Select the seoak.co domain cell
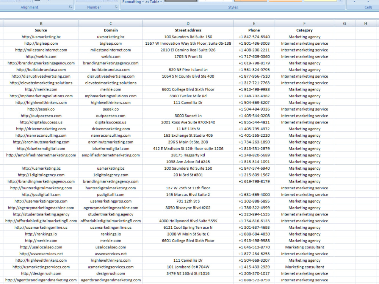The width and height of the screenshot is (379, 284). (111, 109)
